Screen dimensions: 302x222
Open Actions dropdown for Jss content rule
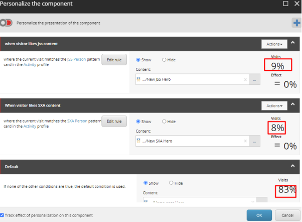(274, 44)
